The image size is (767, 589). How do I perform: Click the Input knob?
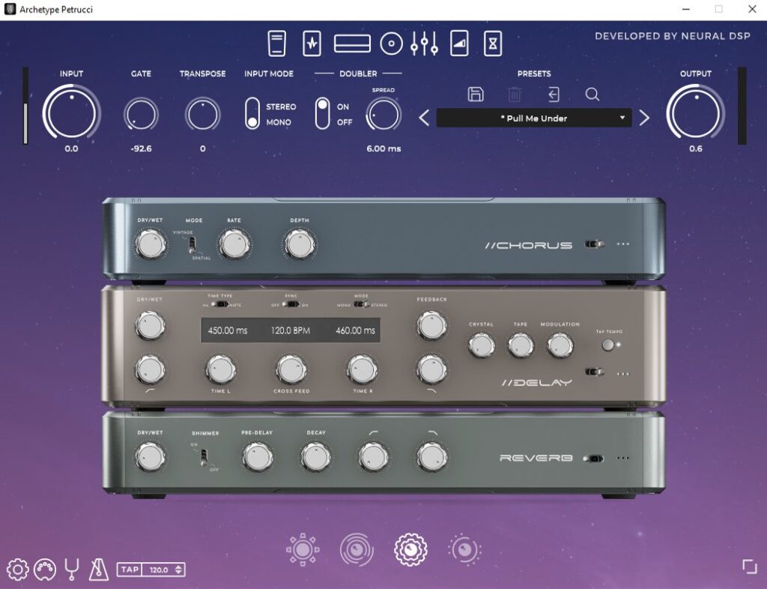72,113
